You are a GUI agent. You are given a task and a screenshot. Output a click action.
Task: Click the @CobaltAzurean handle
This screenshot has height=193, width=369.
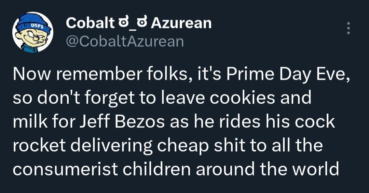124,41
